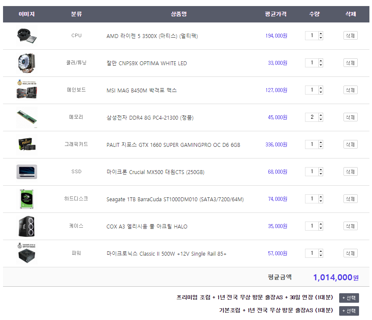Click the 68,000원 SSD price
This screenshot has width=372, height=320.
[x=277, y=172]
